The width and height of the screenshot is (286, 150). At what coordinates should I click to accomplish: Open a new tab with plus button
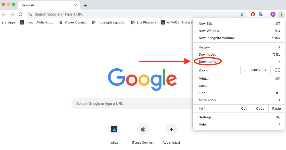coord(85,5)
